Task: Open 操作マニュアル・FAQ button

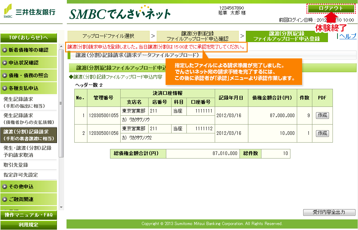Action: point(29,215)
